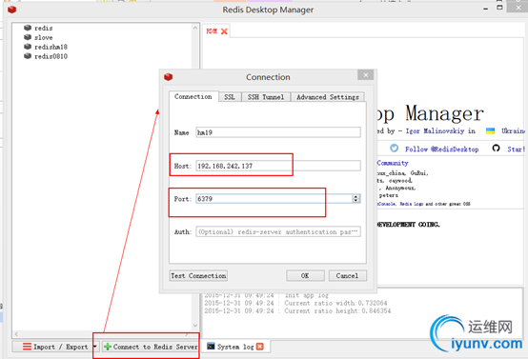Open the Import / Export dropdown arrow
Screen dimensions: 528x359
click(x=95, y=347)
